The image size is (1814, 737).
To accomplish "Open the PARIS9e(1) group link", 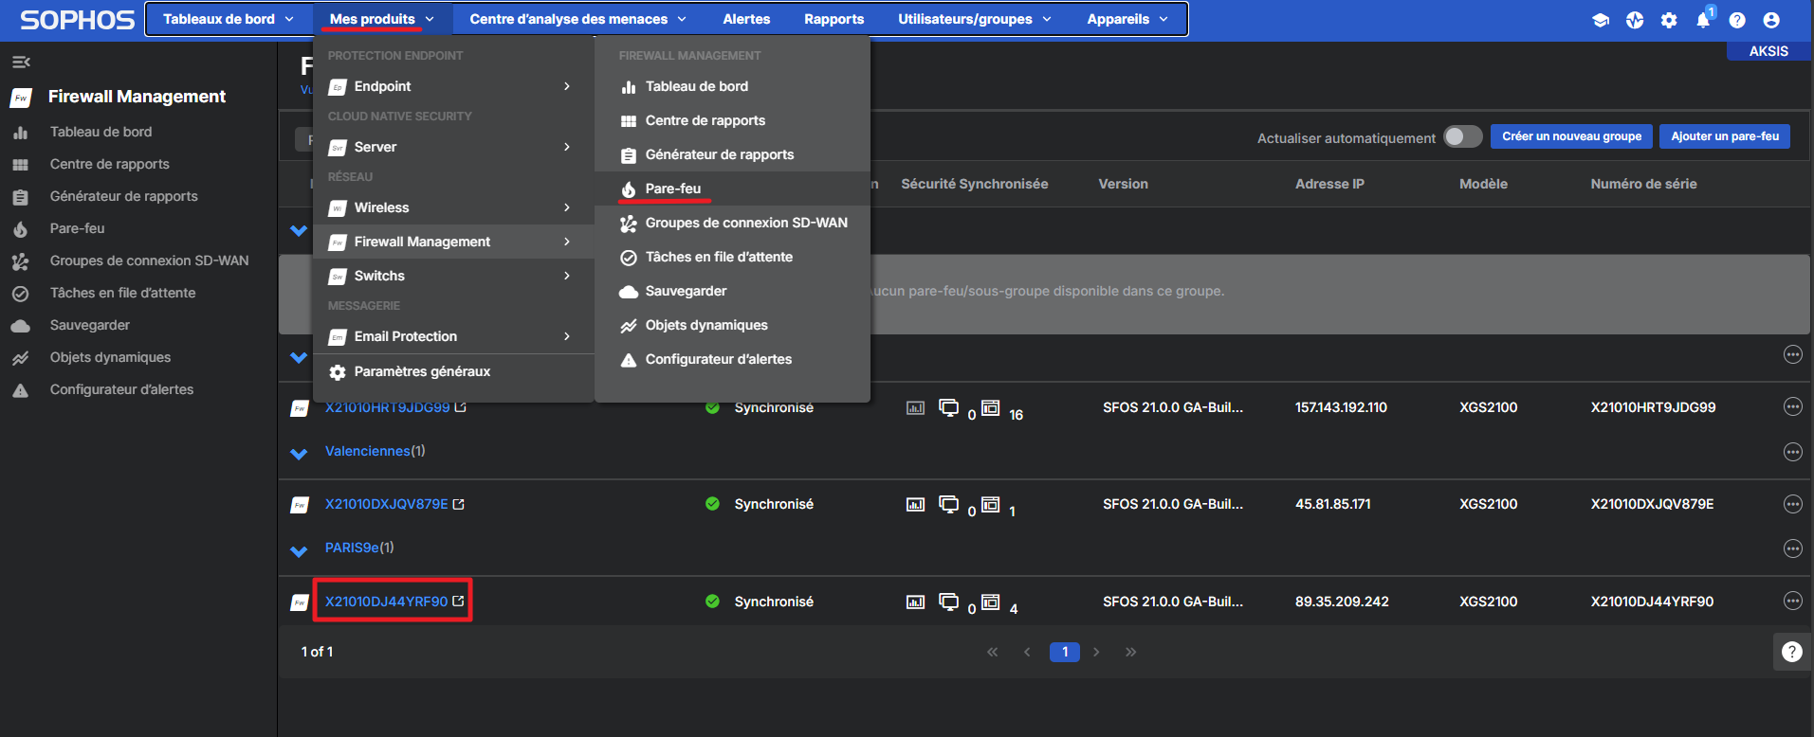I will point(359,548).
